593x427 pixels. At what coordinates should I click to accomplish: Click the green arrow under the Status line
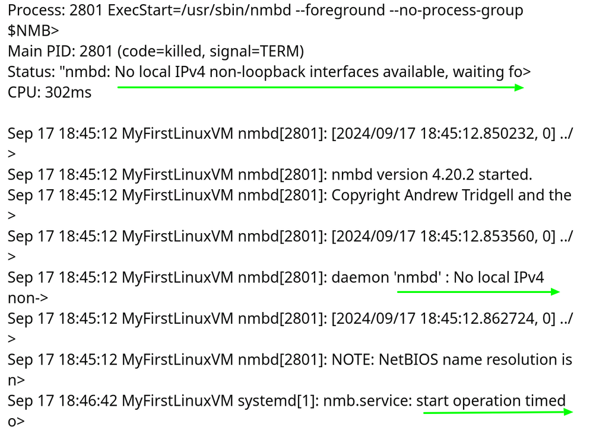(x=321, y=88)
